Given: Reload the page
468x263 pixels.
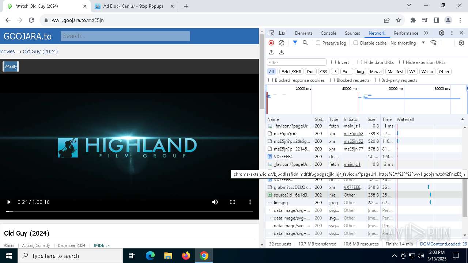Looking at the screenshot, I should pyautogui.click(x=31, y=20).
